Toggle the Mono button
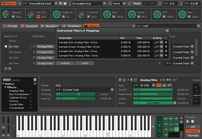This screenshot has height=139, width=202. click(x=137, y=3)
